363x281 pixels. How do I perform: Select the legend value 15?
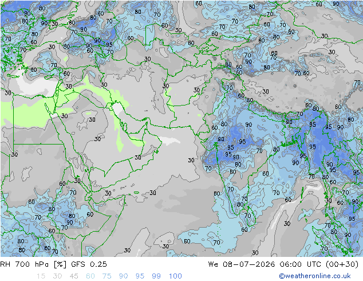tap(41, 276)
